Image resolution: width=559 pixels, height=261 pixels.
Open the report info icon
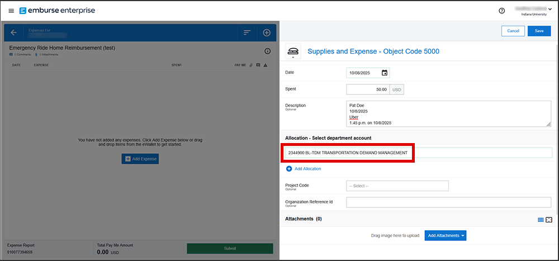click(267, 51)
